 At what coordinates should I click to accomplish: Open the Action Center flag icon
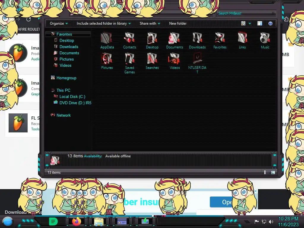[x=257, y=221]
